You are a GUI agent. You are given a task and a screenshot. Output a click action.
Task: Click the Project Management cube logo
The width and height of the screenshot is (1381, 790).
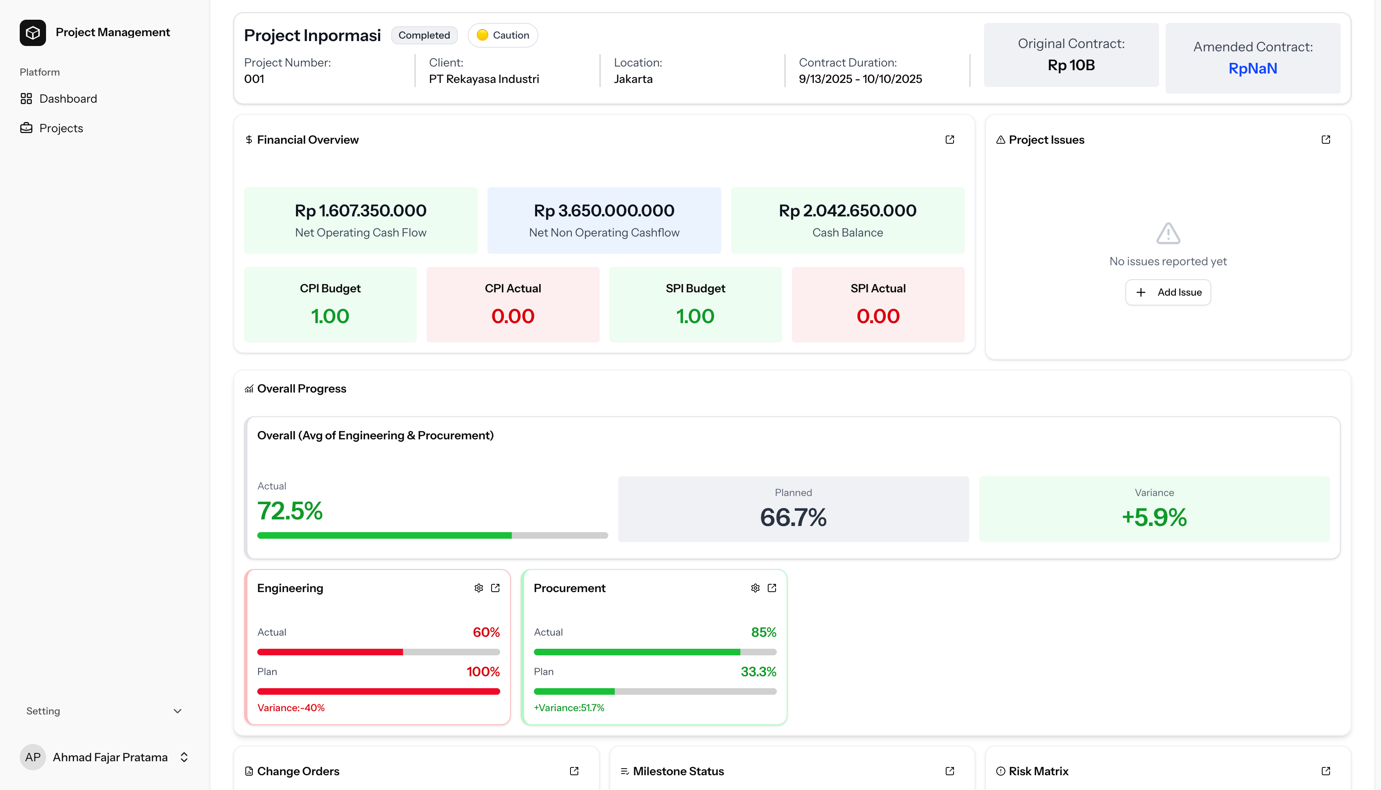pos(32,32)
